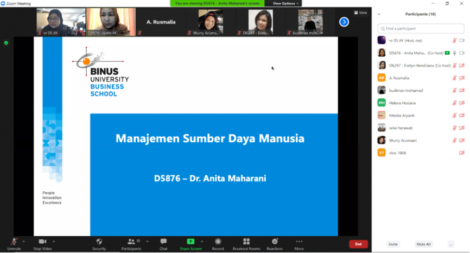Expand share options arrow next to Share Screen
470x253 pixels.
tap(202, 241)
